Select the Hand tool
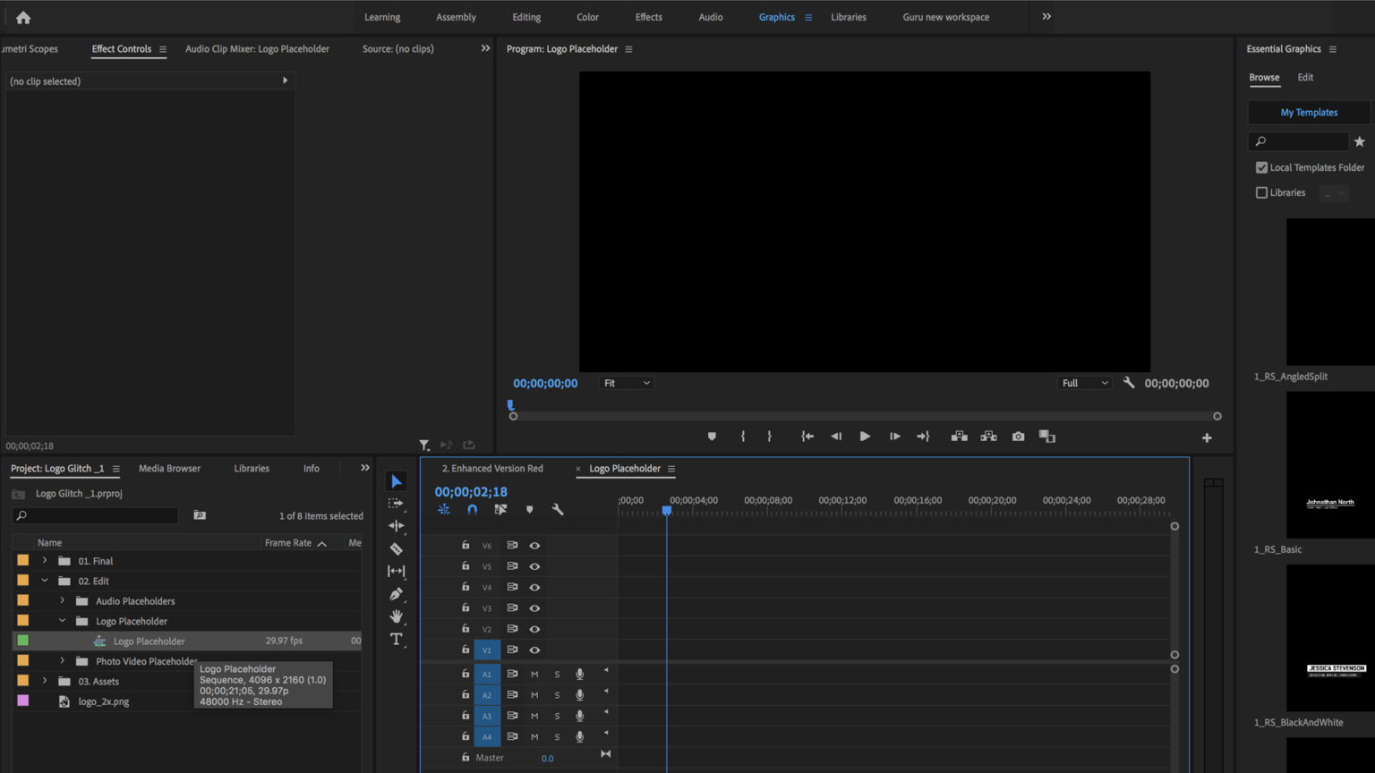The width and height of the screenshot is (1375, 773). point(397,616)
